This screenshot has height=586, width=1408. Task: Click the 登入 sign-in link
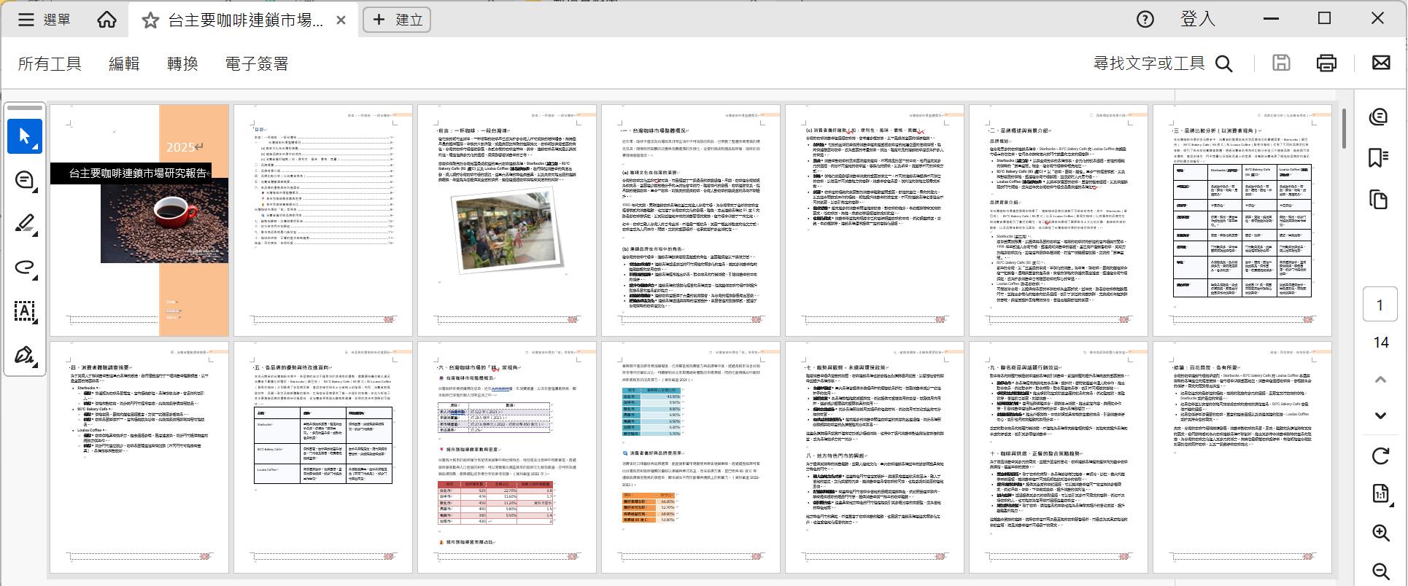(1197, 20)
